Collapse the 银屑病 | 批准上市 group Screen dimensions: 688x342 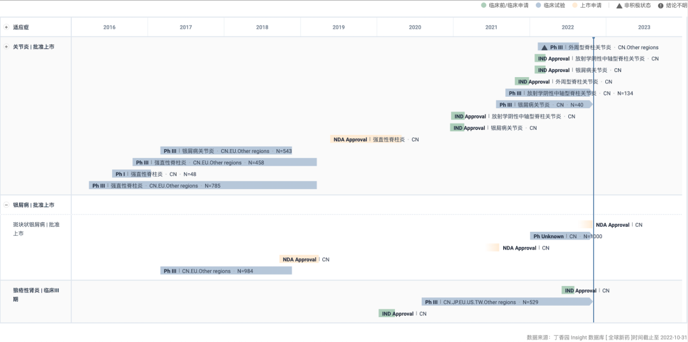click(x=6, y=205)
